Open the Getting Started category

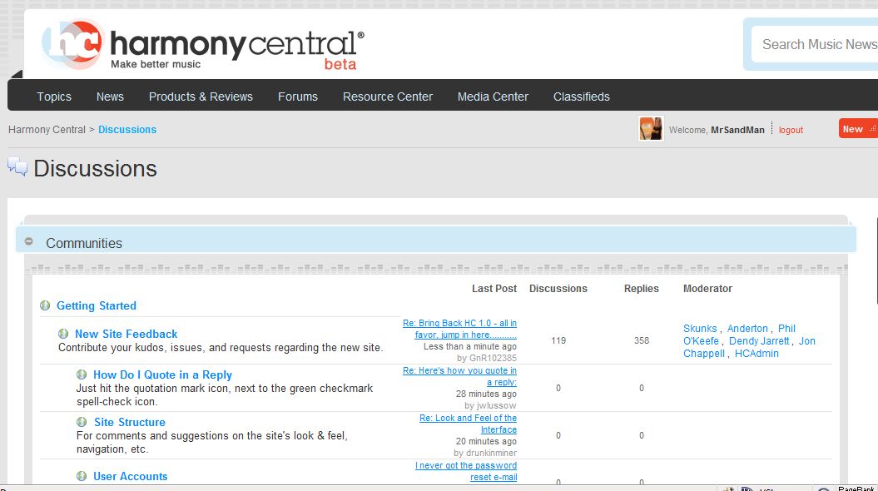[x=97, y=305]
